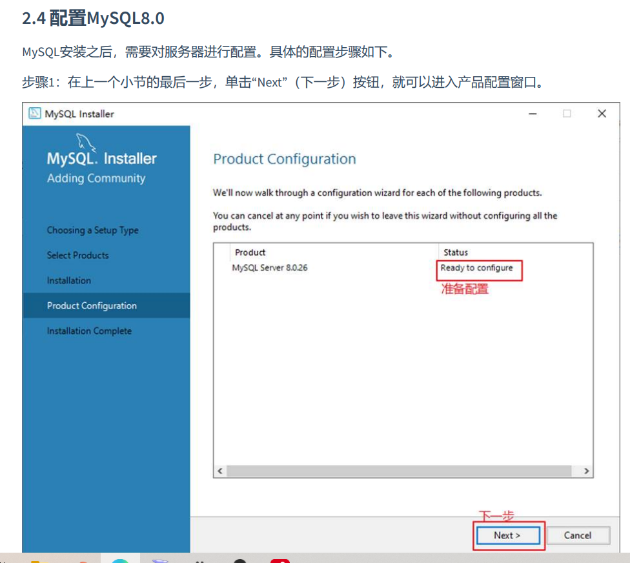Select the Select Products step
Screen dimensions: 630x563
tap(77, 256)
